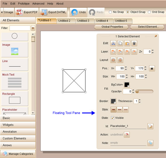Increase Opacity using up arrow
This screenshot has height=158, width=166.
(133, 90)
